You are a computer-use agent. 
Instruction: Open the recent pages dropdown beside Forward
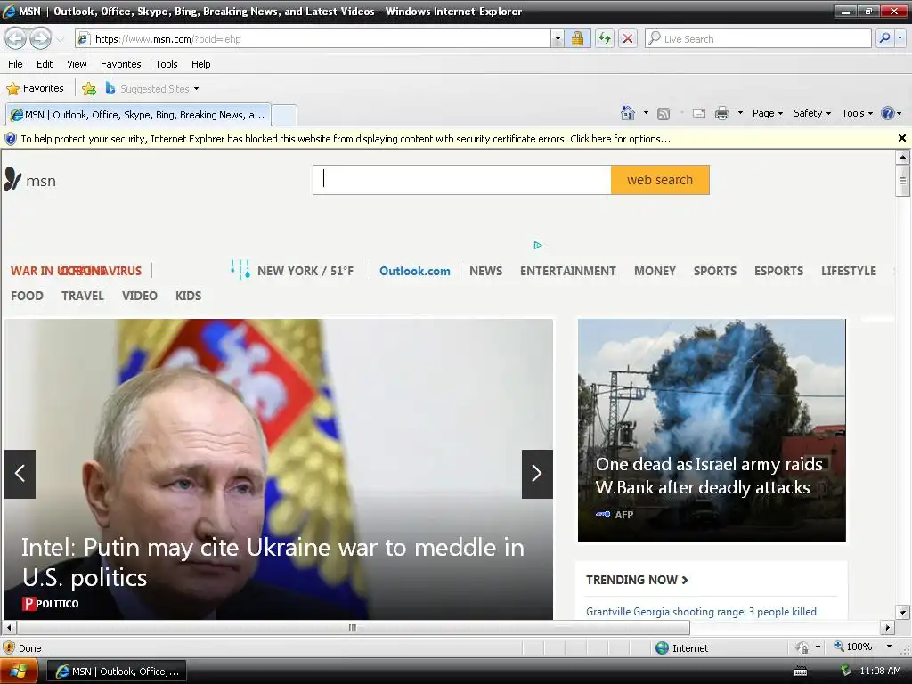click(x=60, y=39)
